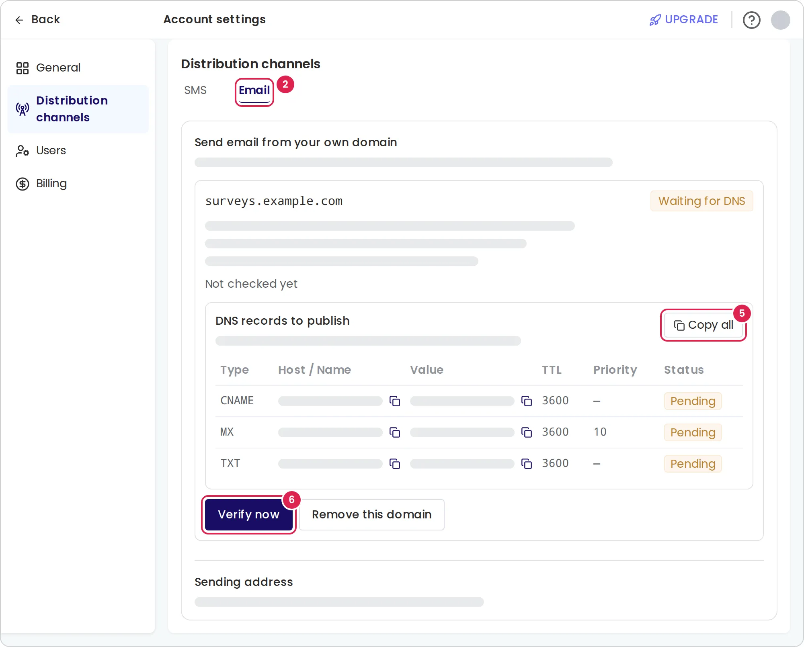
Task: Click Remove this domain button
Action: (371, 514)
